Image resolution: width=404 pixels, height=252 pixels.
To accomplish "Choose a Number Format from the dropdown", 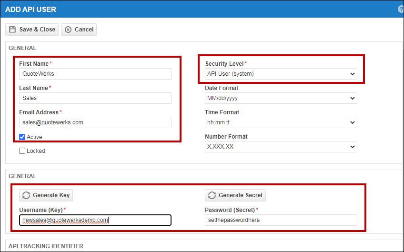I will point(281,147).
